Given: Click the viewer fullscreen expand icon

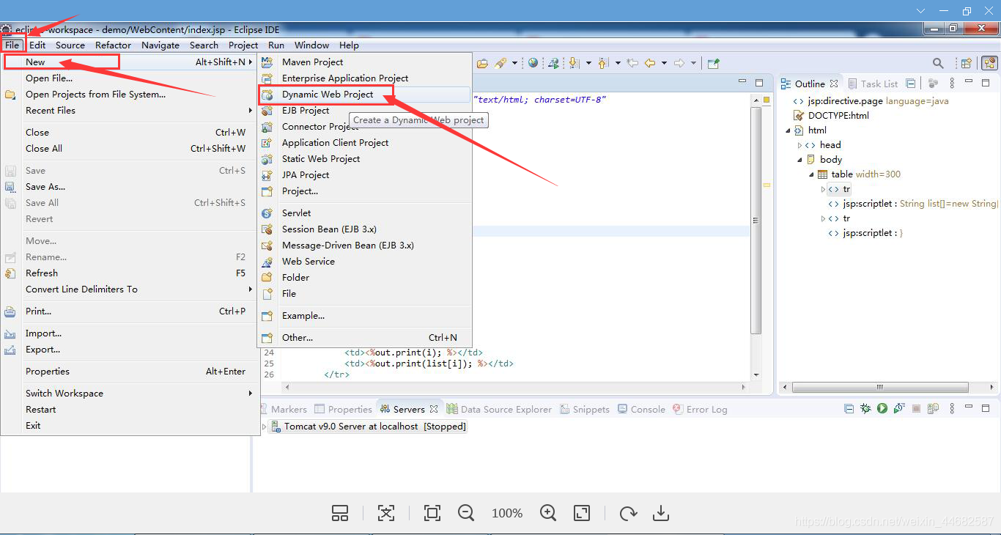Looking at the screenshot, I should coord(581,513).
